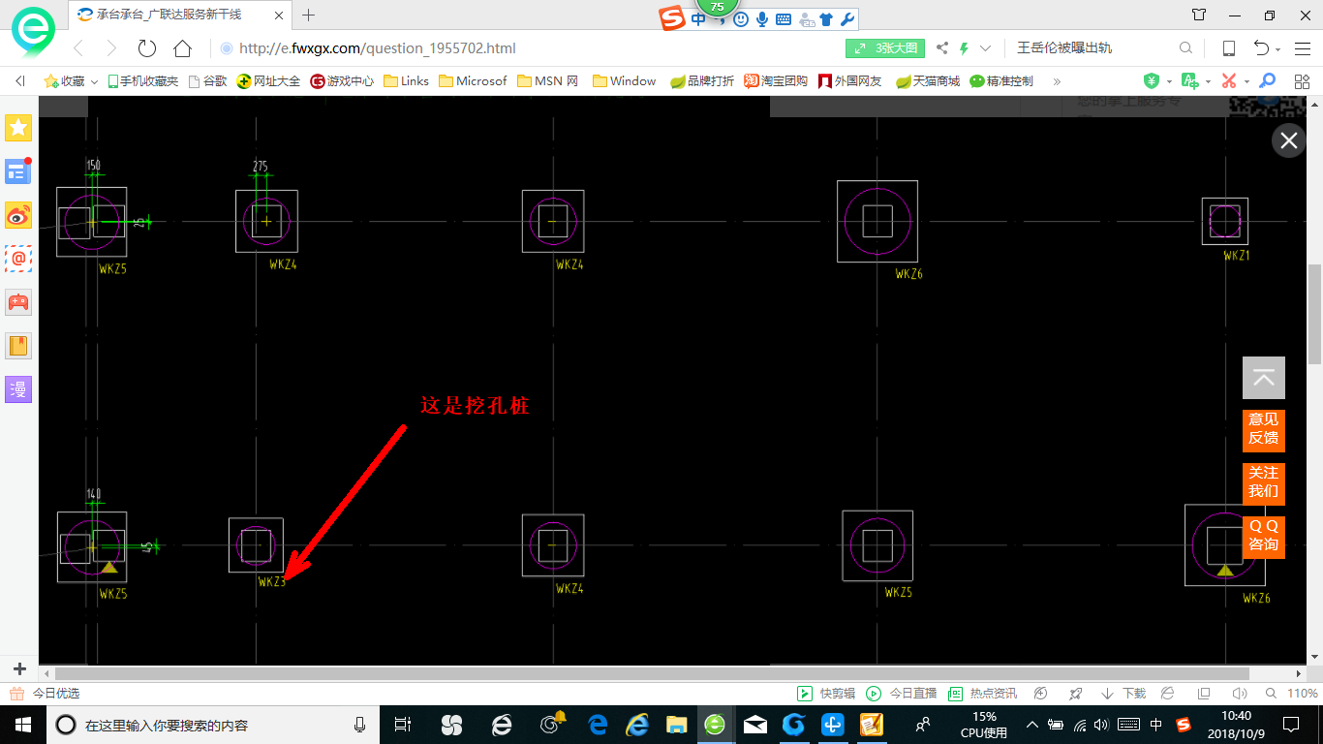Image resolution: width=1323 pixels, height=744 pixels.
Task: Click 热点资讯 in status bar
Action: pyautogui.click(x=982, y=694)
